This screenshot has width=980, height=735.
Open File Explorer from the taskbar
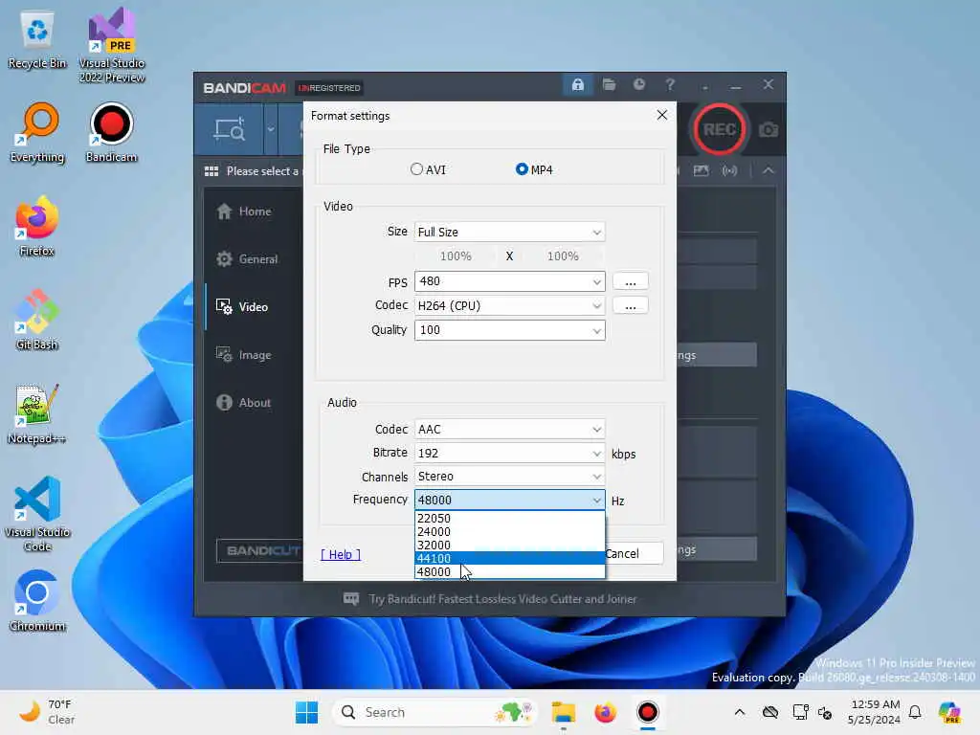click(563, 712)
